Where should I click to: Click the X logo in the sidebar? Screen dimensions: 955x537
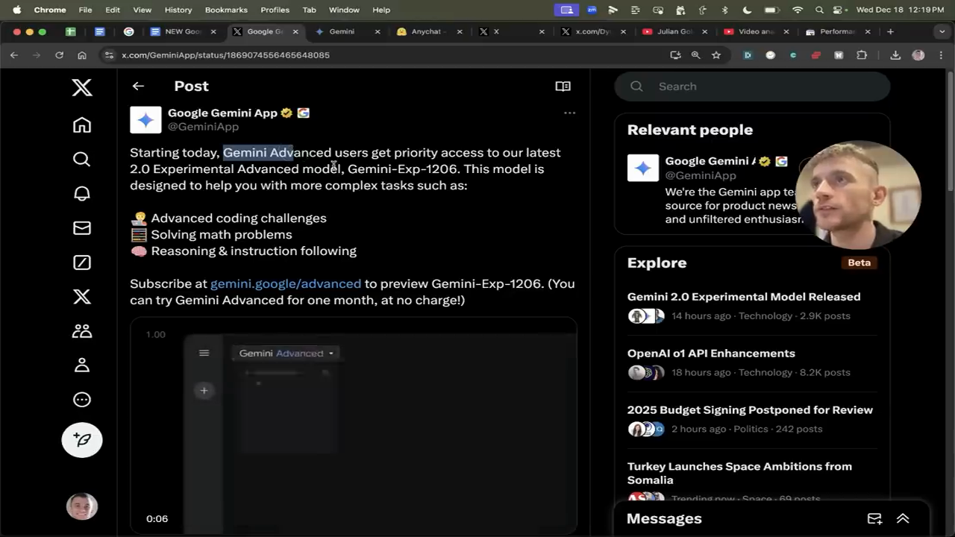82,87
